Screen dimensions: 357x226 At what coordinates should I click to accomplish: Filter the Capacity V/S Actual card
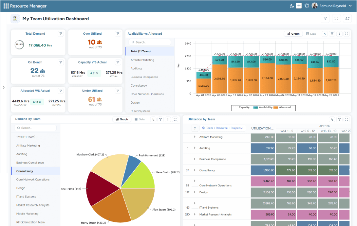pos(118,62)
